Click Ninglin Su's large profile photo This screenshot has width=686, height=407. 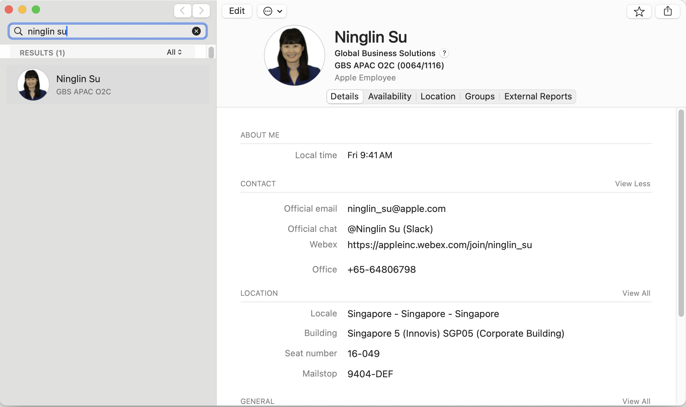point(294,55)
